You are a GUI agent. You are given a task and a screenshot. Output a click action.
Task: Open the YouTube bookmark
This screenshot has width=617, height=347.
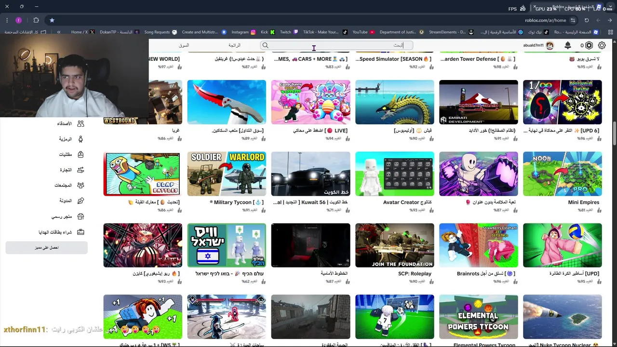[x=363, y=32]
